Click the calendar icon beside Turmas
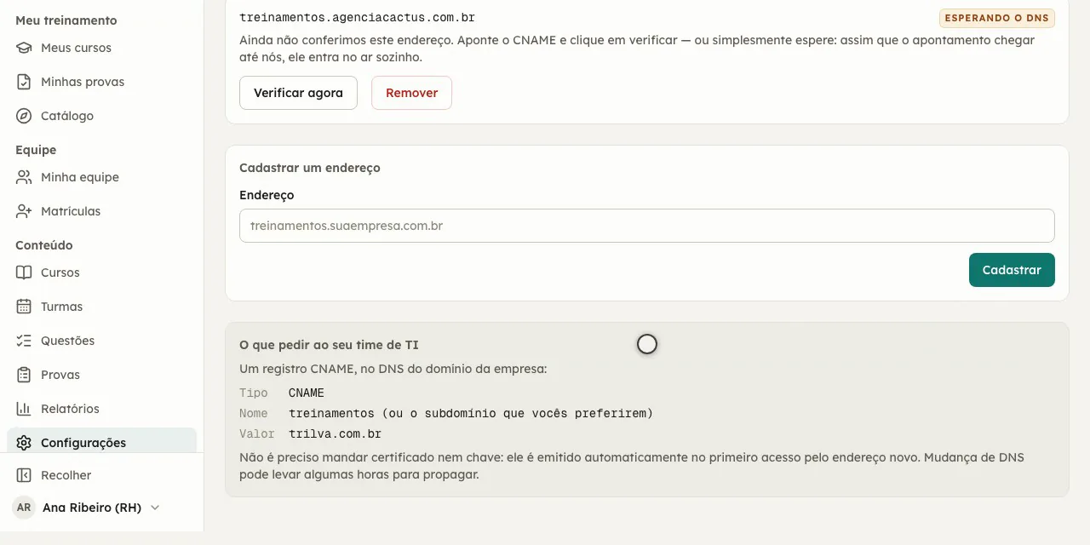The height and width of the screenshot is (545, 1090). [x=24, y=307]
